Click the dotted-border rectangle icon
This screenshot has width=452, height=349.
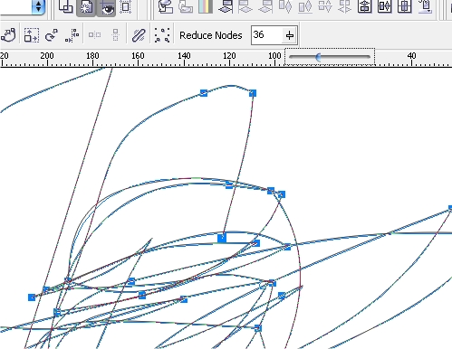point(125,6)
